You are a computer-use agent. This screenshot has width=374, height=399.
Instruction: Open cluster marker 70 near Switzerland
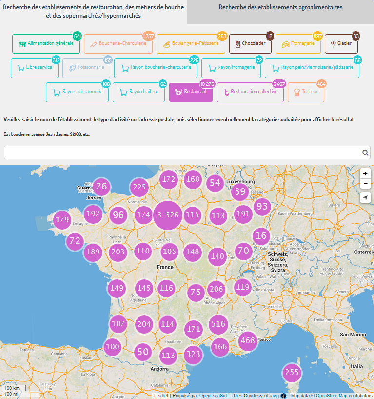pyautogui.click(x=243, y=251)
